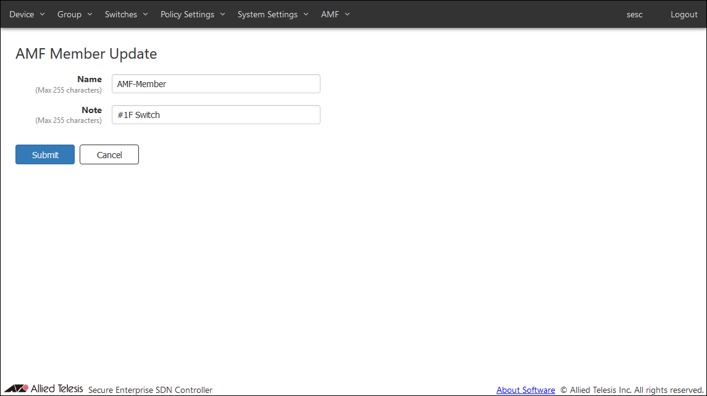Open the Group menu
Viewport: 707px width, 396px height.
click(x=69, y=14)
